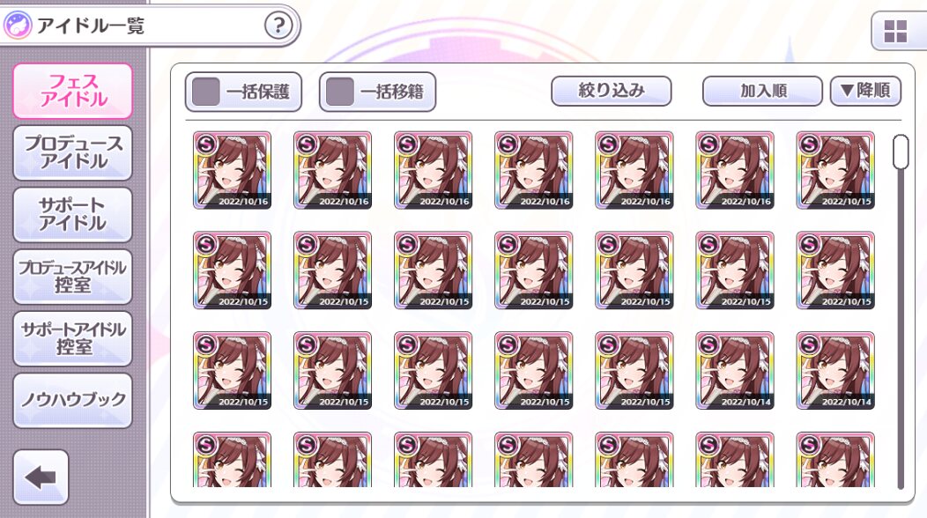Screen dimensions: 927x518
Task: Open the ノウハウブック section
Action: [x=73, y=400]
